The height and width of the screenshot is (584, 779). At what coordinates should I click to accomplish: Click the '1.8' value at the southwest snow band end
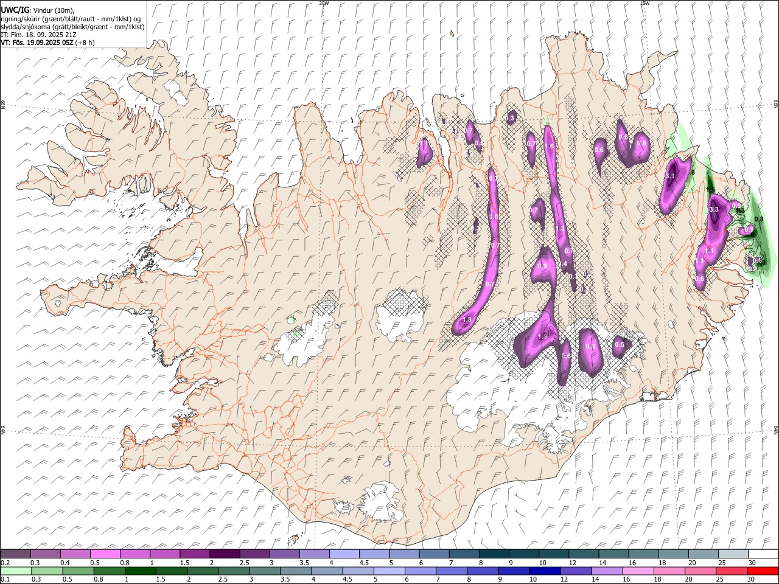coord(467,320)
